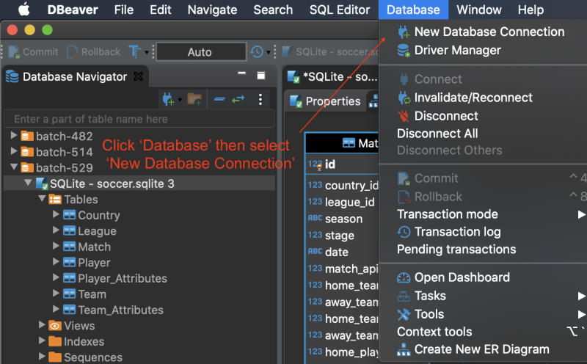Viewport: 587px width, 364px height.
Task: Click transaction log clock toolbar icon
Action: 257,51
